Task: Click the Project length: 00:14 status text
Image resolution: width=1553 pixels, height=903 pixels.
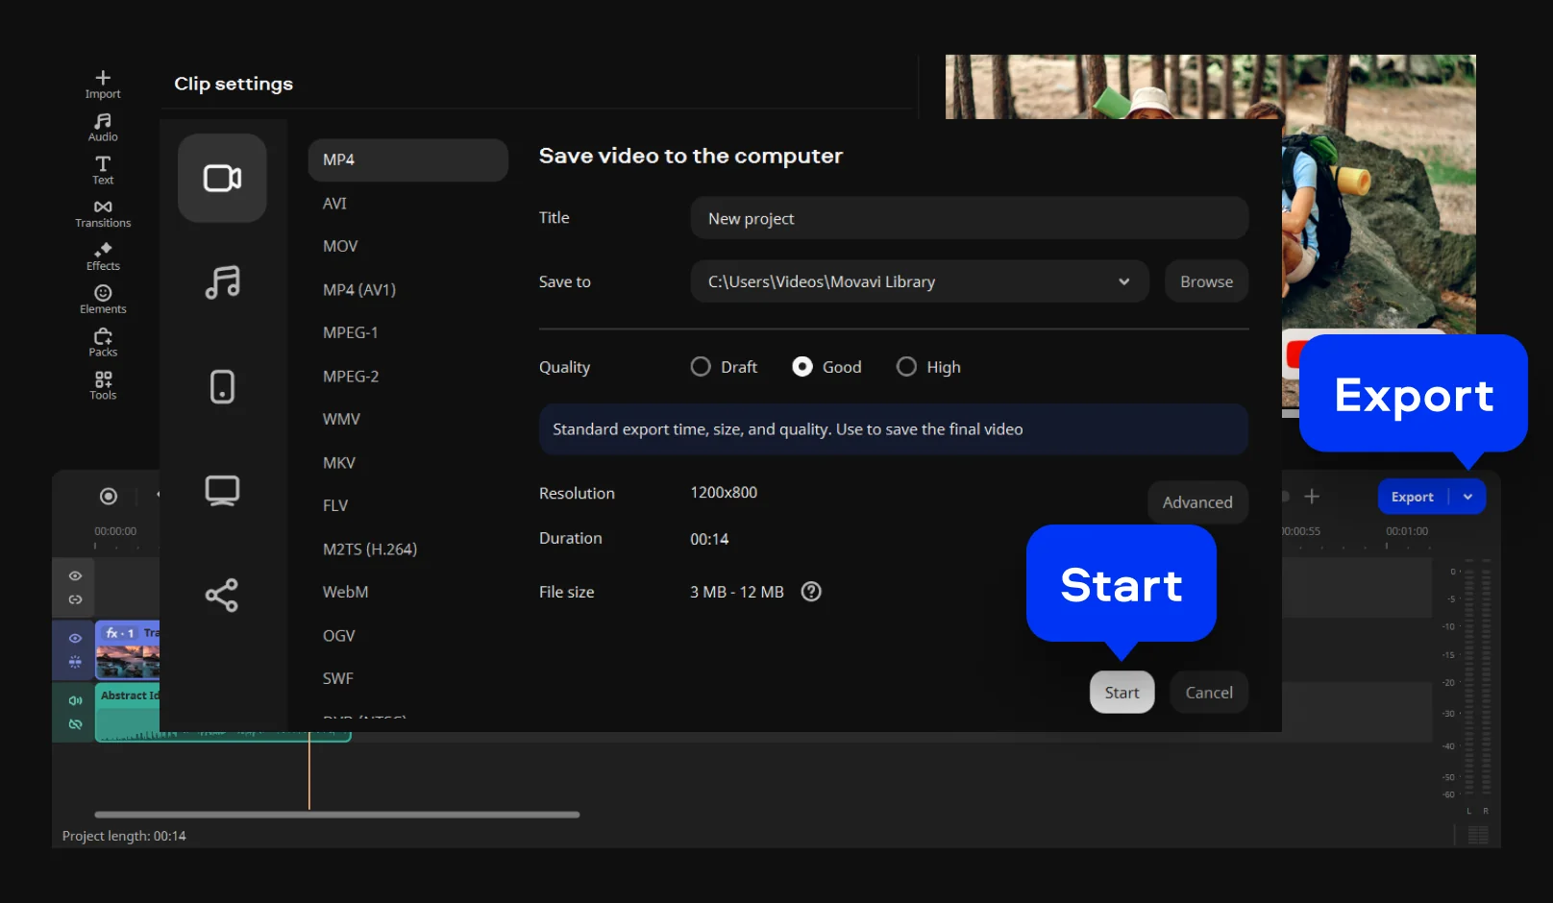Action: pyautogui.click(x=124, y=836)
